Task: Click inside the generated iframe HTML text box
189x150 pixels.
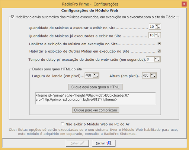Action: pos(95,99)
